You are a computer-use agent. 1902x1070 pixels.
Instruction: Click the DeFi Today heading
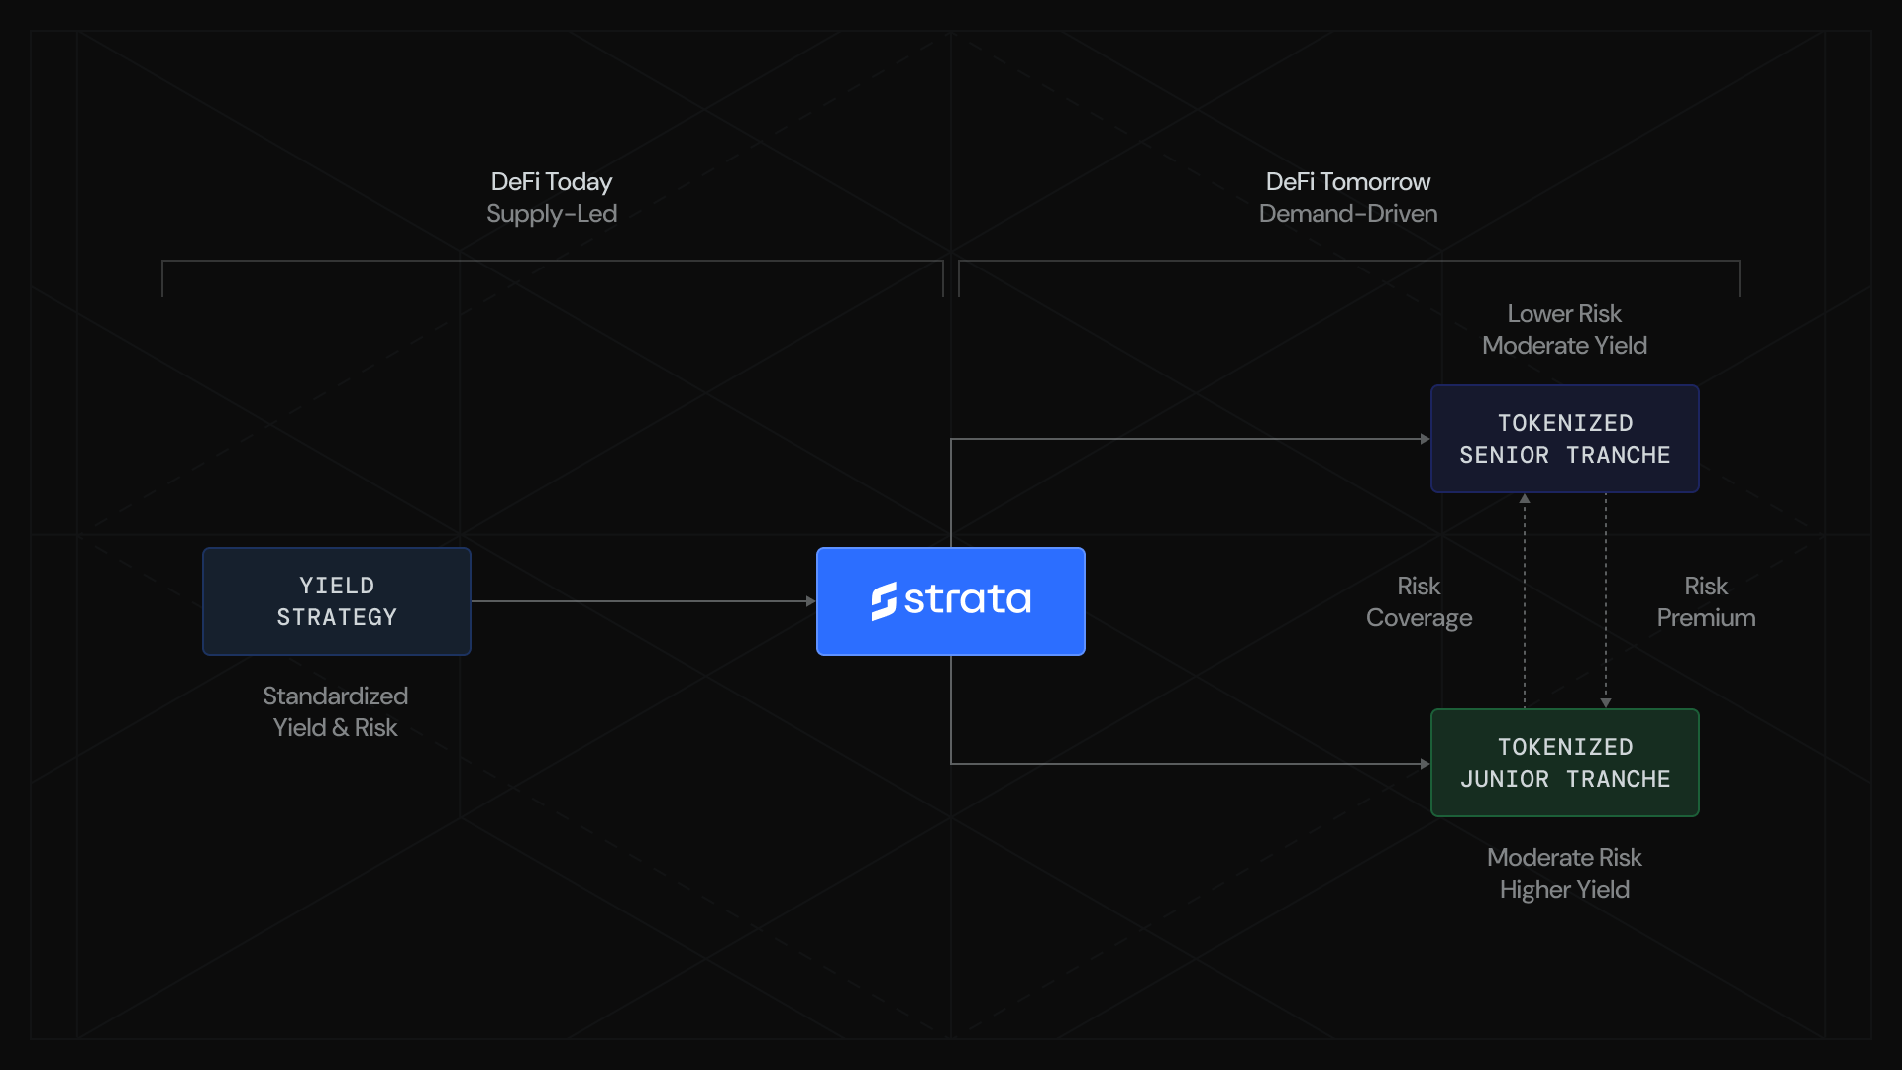552,182
